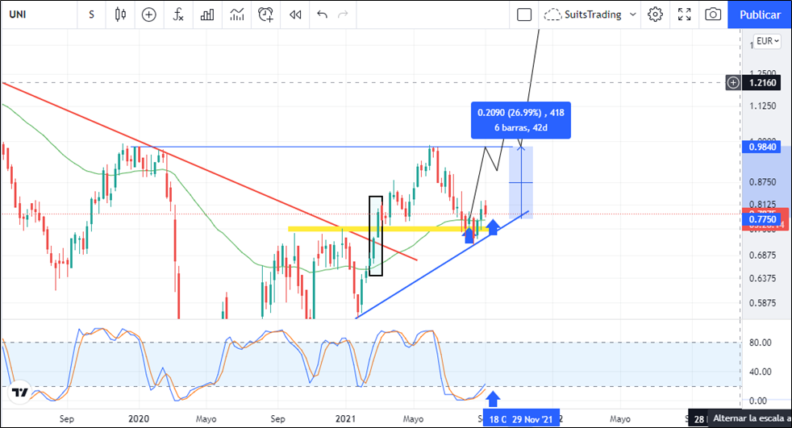Open the financials bar chart icon

207,15
